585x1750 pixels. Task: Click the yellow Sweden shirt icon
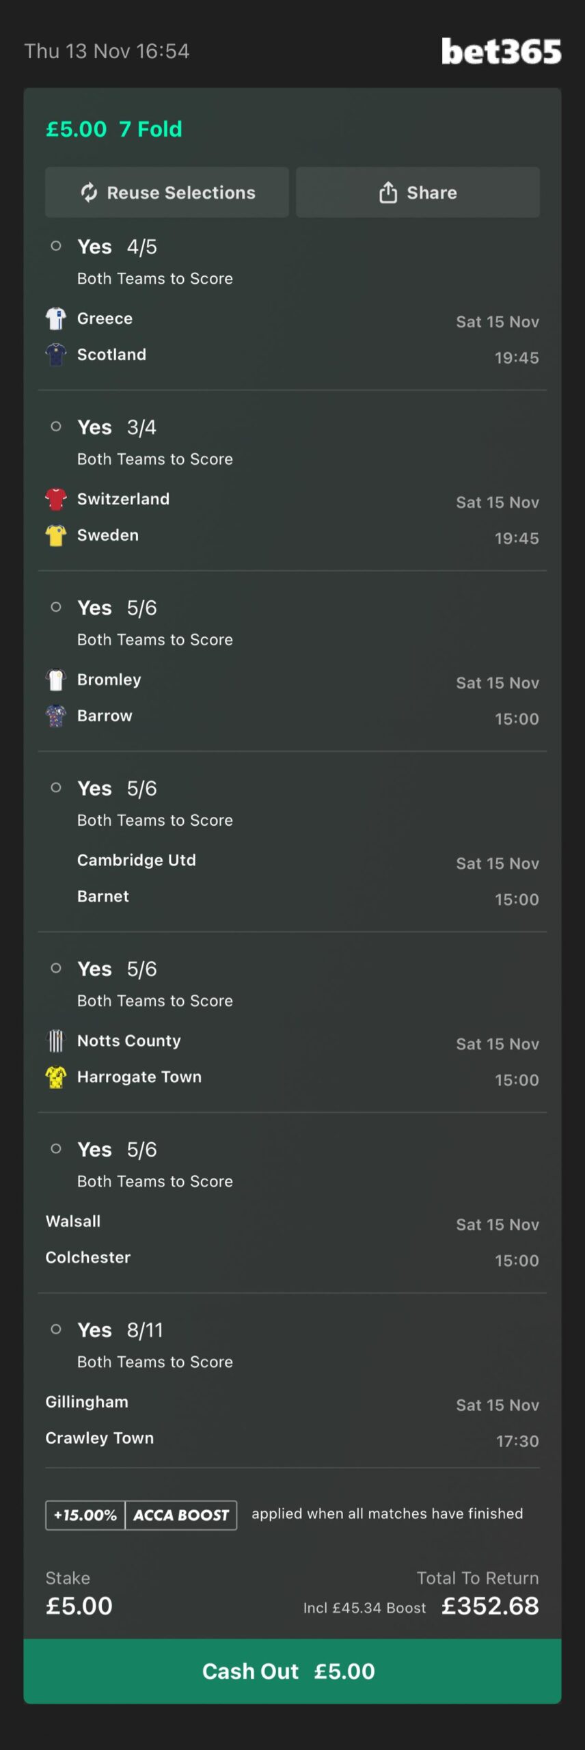coord(56,535)
